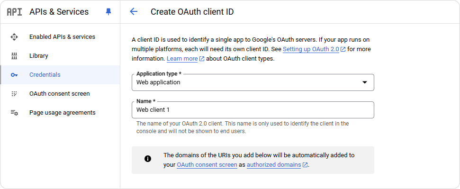This screenshot has height=189, width=460.
Task: Select OAuth consent screen in sidebar
Action: [60, 94]
